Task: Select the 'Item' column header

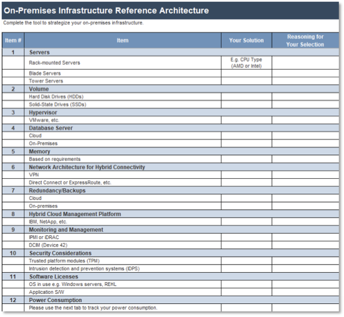Action: [x=123, y=40]
